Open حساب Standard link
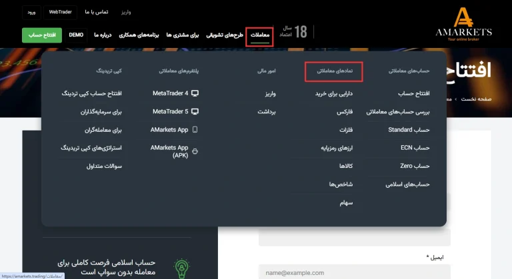Screen dimensions: 512x279 coord(409,130)
